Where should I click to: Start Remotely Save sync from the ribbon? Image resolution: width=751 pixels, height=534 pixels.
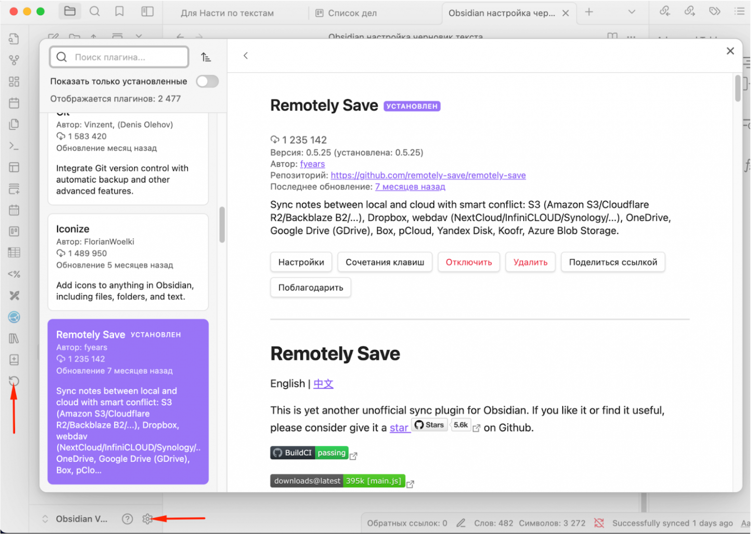click(x=14, y=381)
